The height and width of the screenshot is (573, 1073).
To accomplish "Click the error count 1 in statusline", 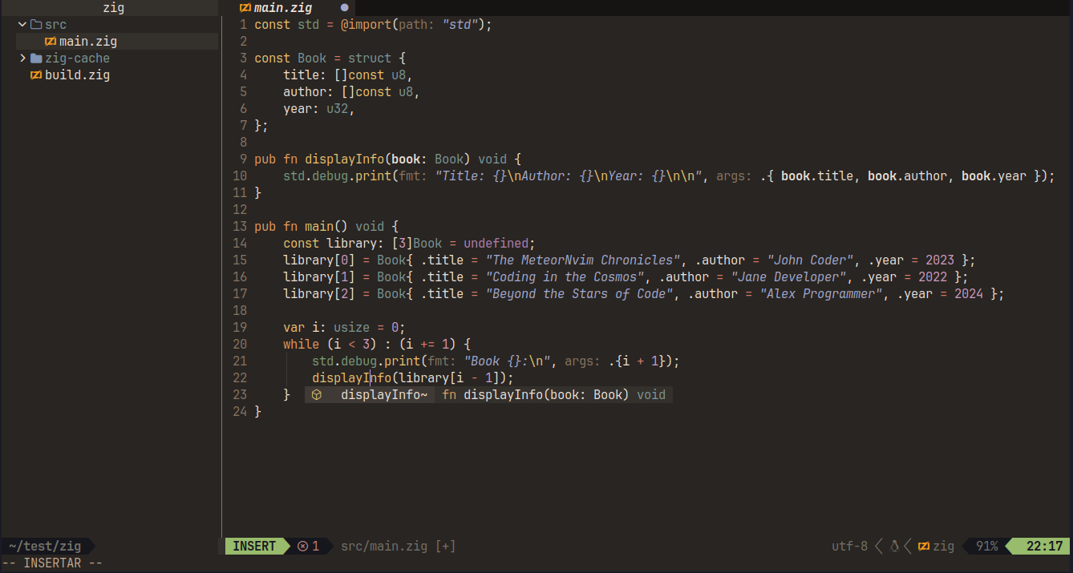I will click(x=316, y=547).
